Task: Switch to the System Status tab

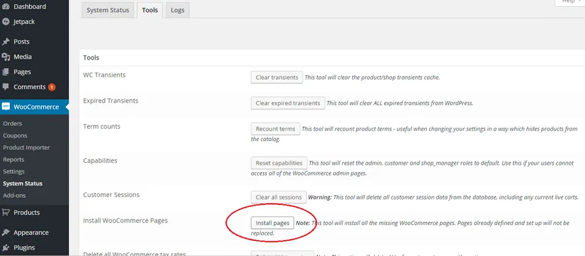Action: click(108, 10)
